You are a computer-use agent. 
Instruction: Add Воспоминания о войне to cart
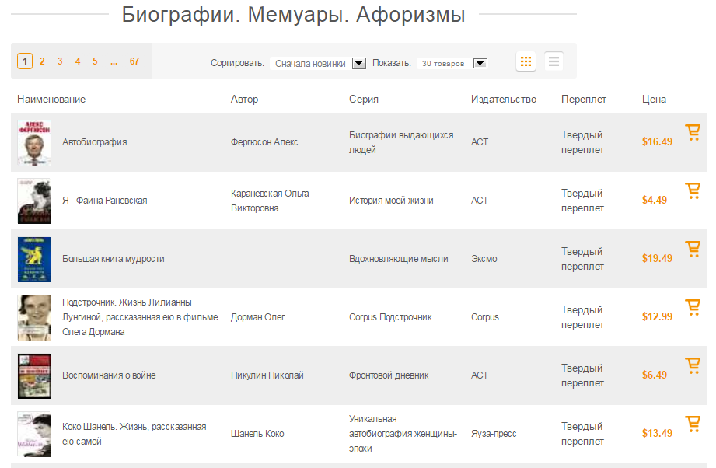pos(693,365)
